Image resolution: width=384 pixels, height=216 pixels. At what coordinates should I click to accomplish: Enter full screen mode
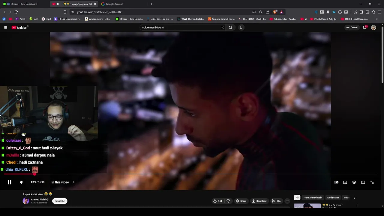click(x=372, y=182)
